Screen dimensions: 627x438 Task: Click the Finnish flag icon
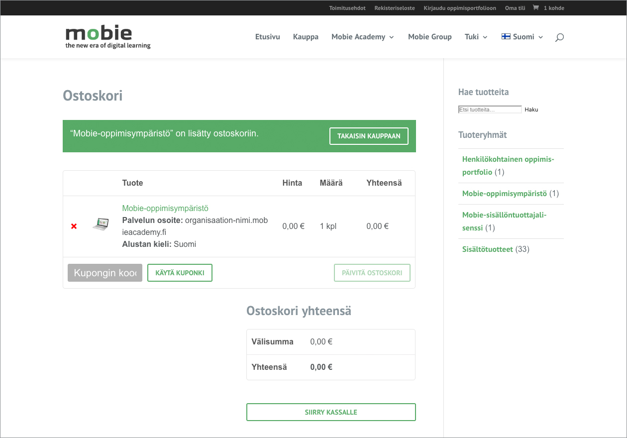click(x=506, y=36)
